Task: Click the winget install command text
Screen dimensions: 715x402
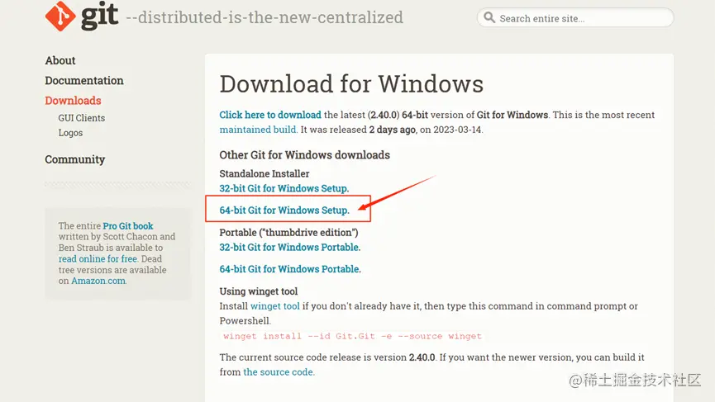Action: tap(352, 336)
